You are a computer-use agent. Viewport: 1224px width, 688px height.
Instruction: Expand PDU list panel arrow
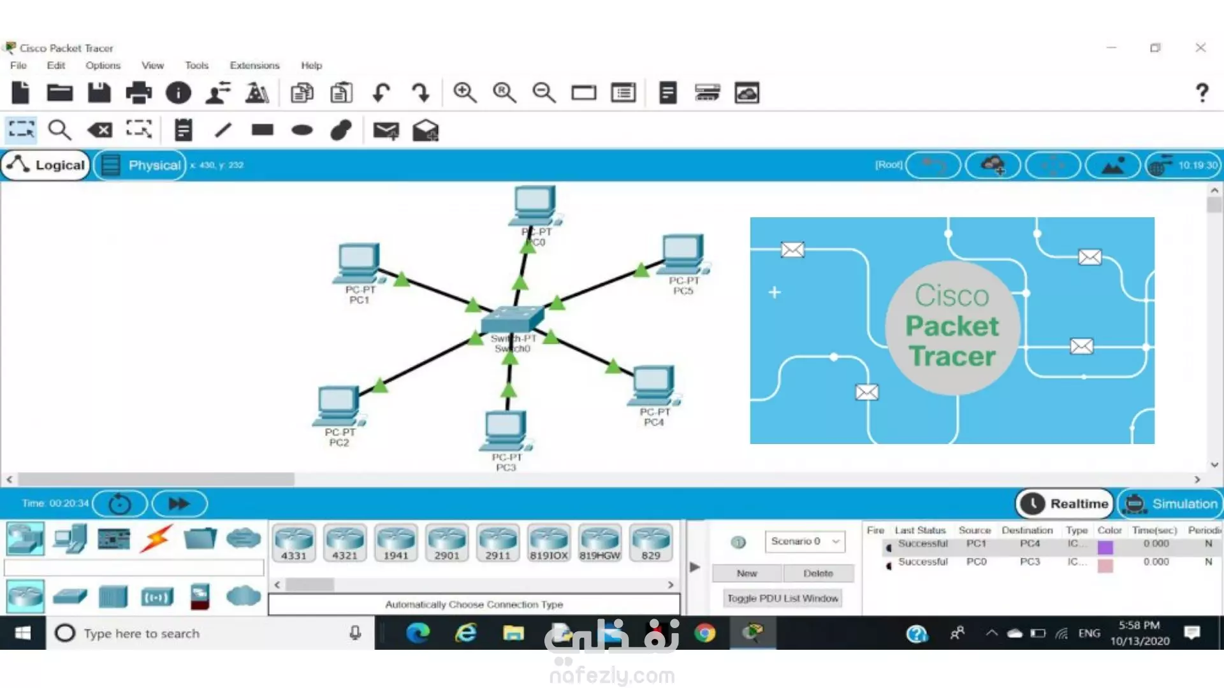tap(695, 567)
